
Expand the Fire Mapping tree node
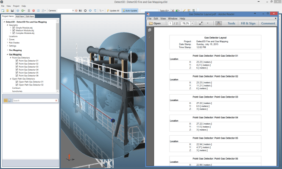(7, 50)
